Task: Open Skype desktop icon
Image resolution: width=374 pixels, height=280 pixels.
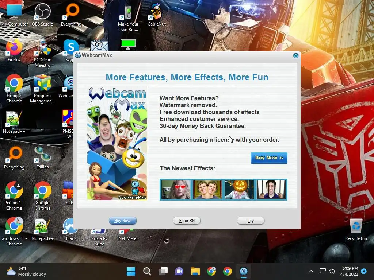Action: [x=70, y=50]
